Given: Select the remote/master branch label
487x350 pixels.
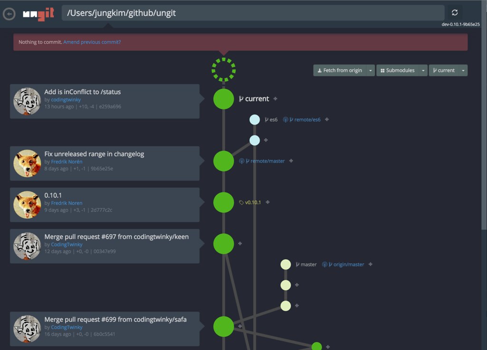Looking at the screenshot, I should click(x=262, y=161).
